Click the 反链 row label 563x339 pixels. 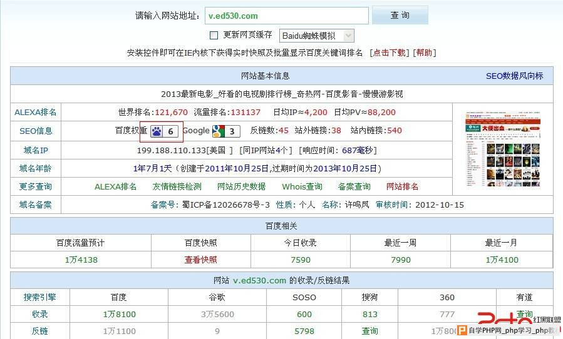[x=40, y=331]
